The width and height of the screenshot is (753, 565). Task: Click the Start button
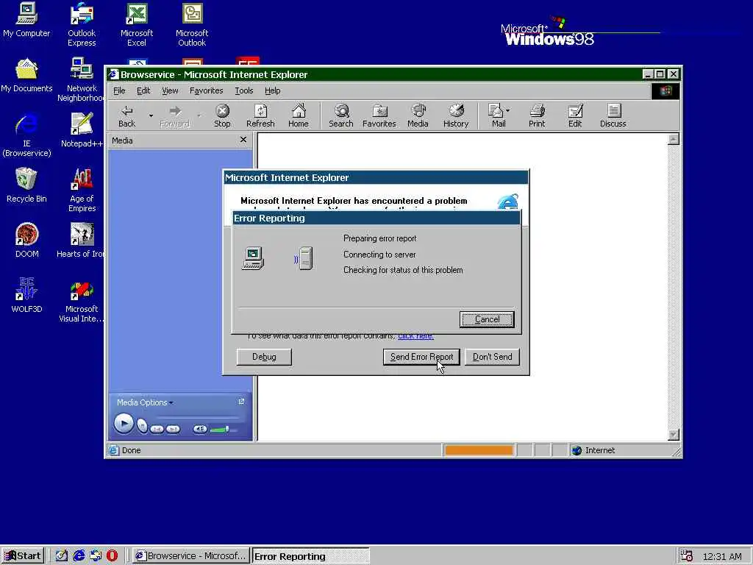click(x=23, y=556)
